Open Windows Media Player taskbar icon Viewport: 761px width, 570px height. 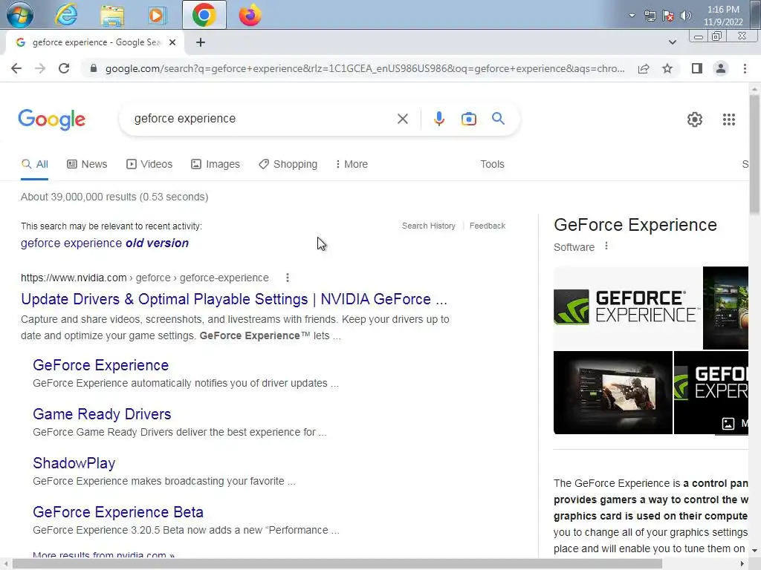pos(157,15)
